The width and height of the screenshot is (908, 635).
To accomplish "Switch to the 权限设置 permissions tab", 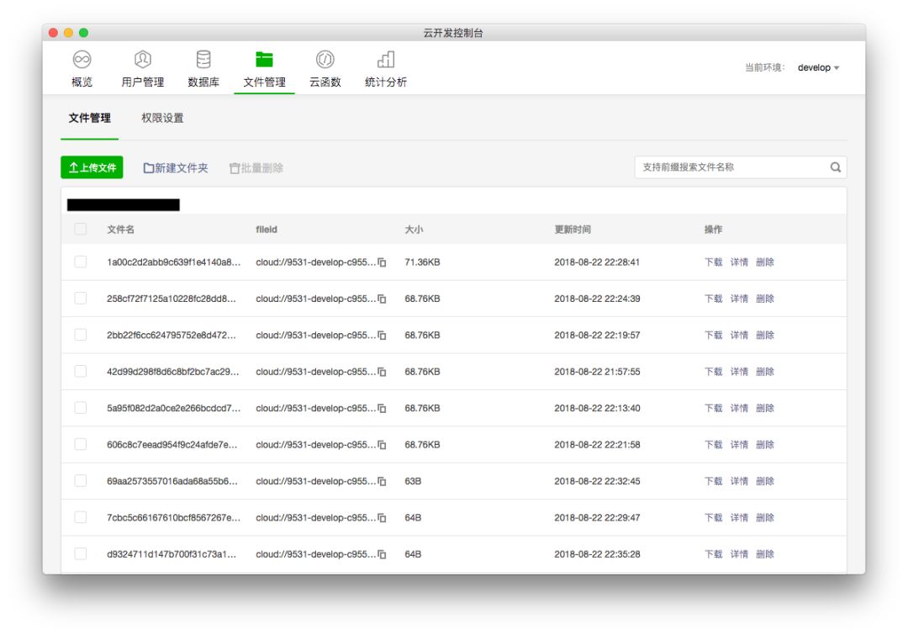I will point(162,119).
